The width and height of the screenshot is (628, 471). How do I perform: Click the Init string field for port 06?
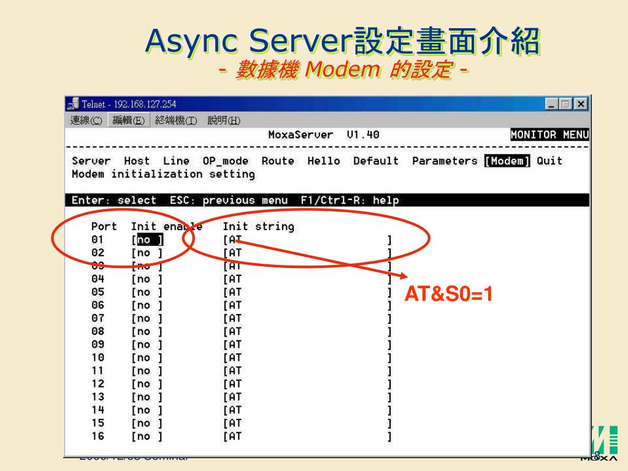point(307,305)
